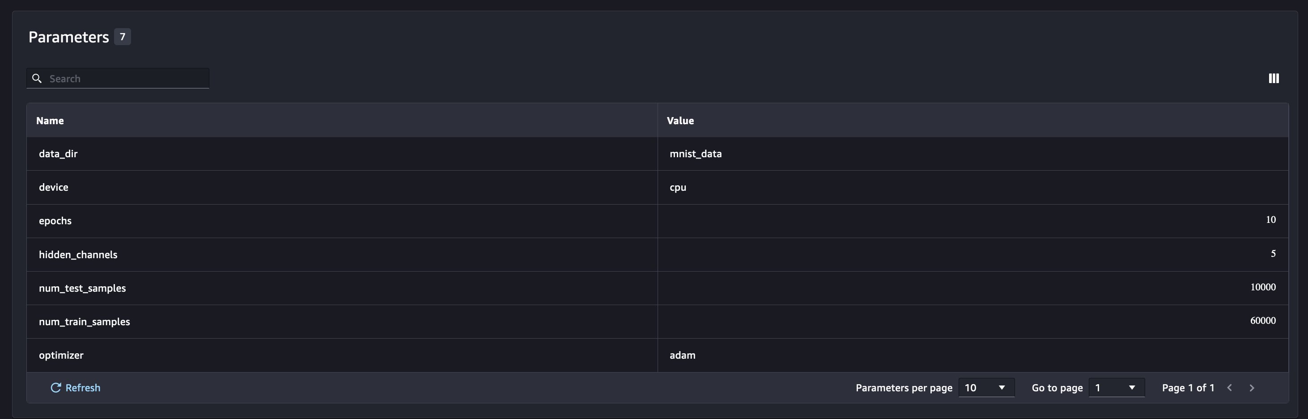Click the search magnifier icon

[x=37, y=79]
